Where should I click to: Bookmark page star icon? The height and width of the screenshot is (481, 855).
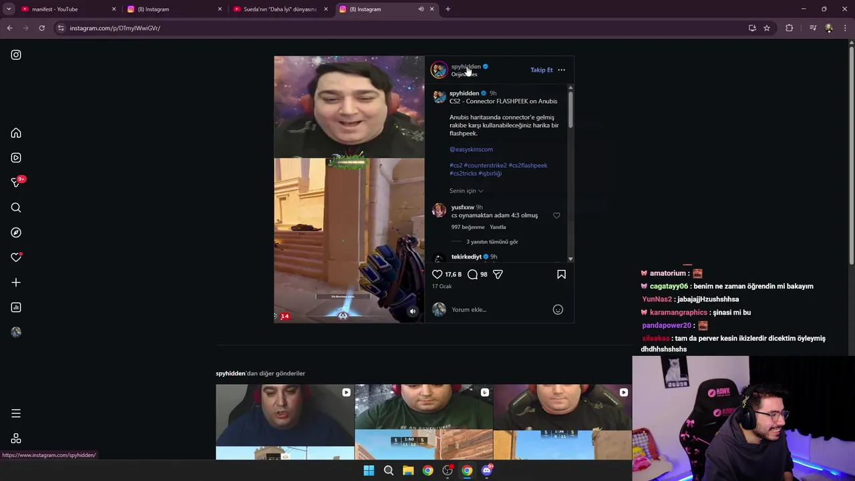(x=767, y=28)
